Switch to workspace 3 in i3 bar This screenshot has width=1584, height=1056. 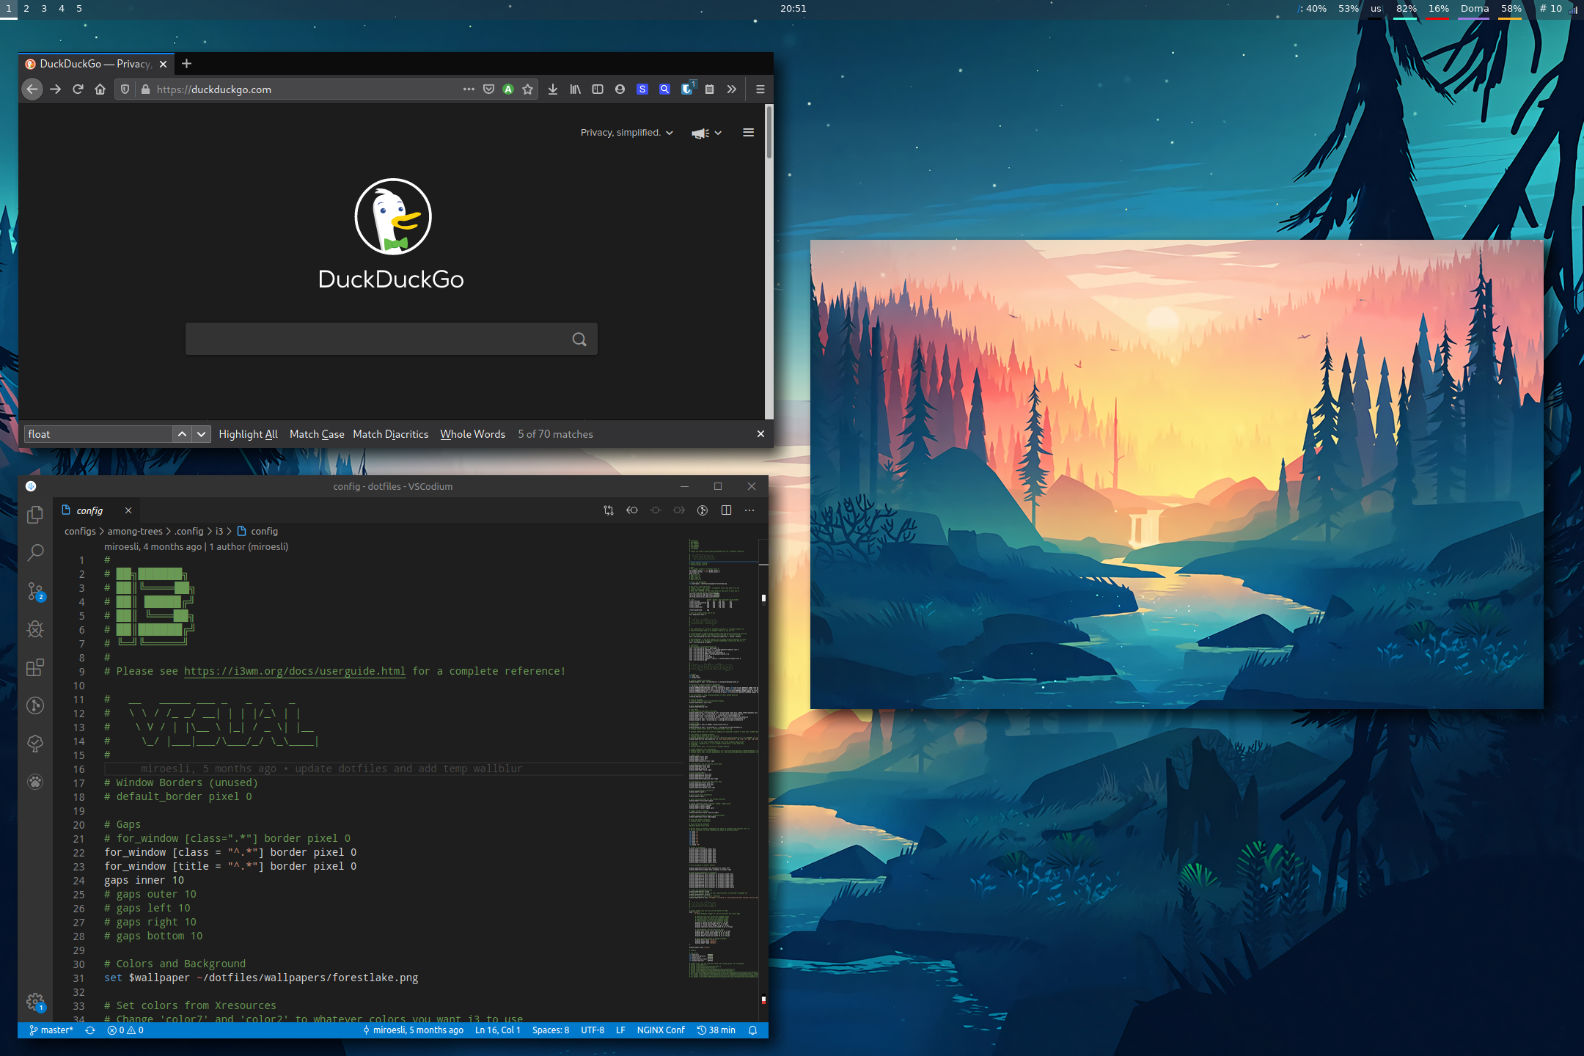[44, 9]
